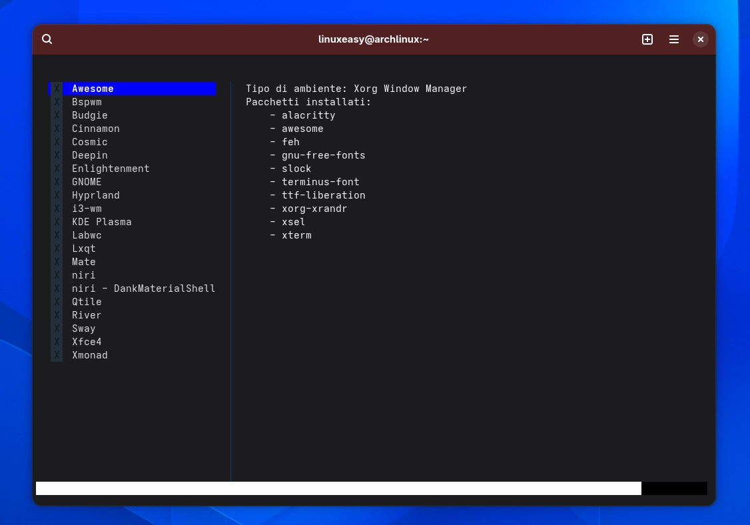The width and height of the screenshot is (750, 525).
Task: Toggle the X mark beside KDE Plasma
Action: click(57, 222)
